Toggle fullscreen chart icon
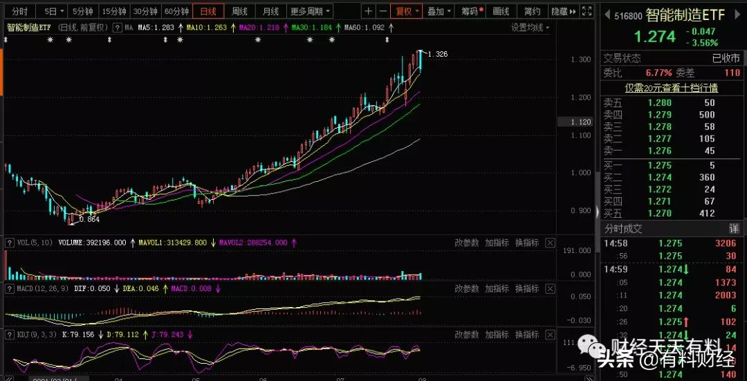This screenshot has height=381, width=747. [x=587, y=11]
